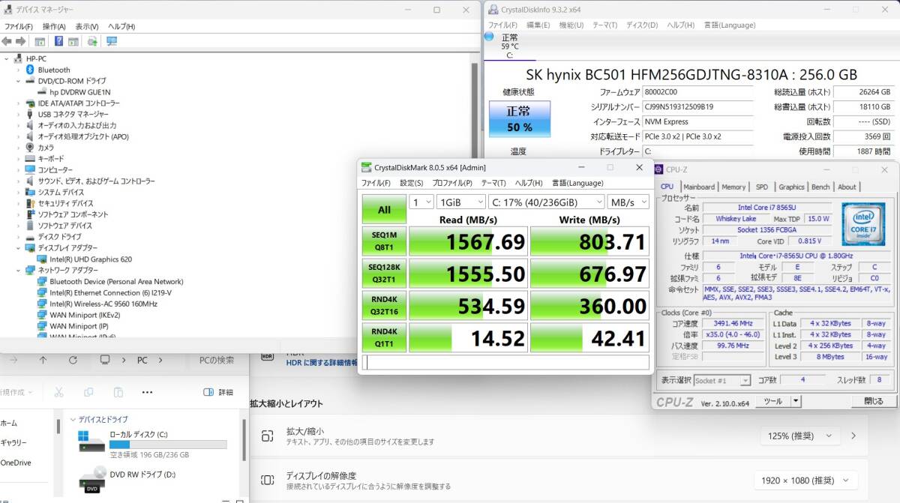Open the HDR に関する詳細情報 link
This screenshot has height=503, width=900.
tap(322, 362)
